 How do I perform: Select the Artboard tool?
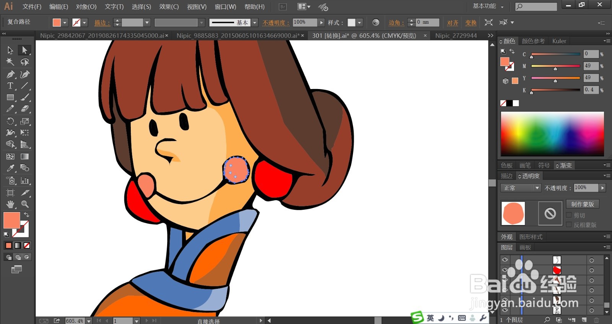(x=10, y=193)
